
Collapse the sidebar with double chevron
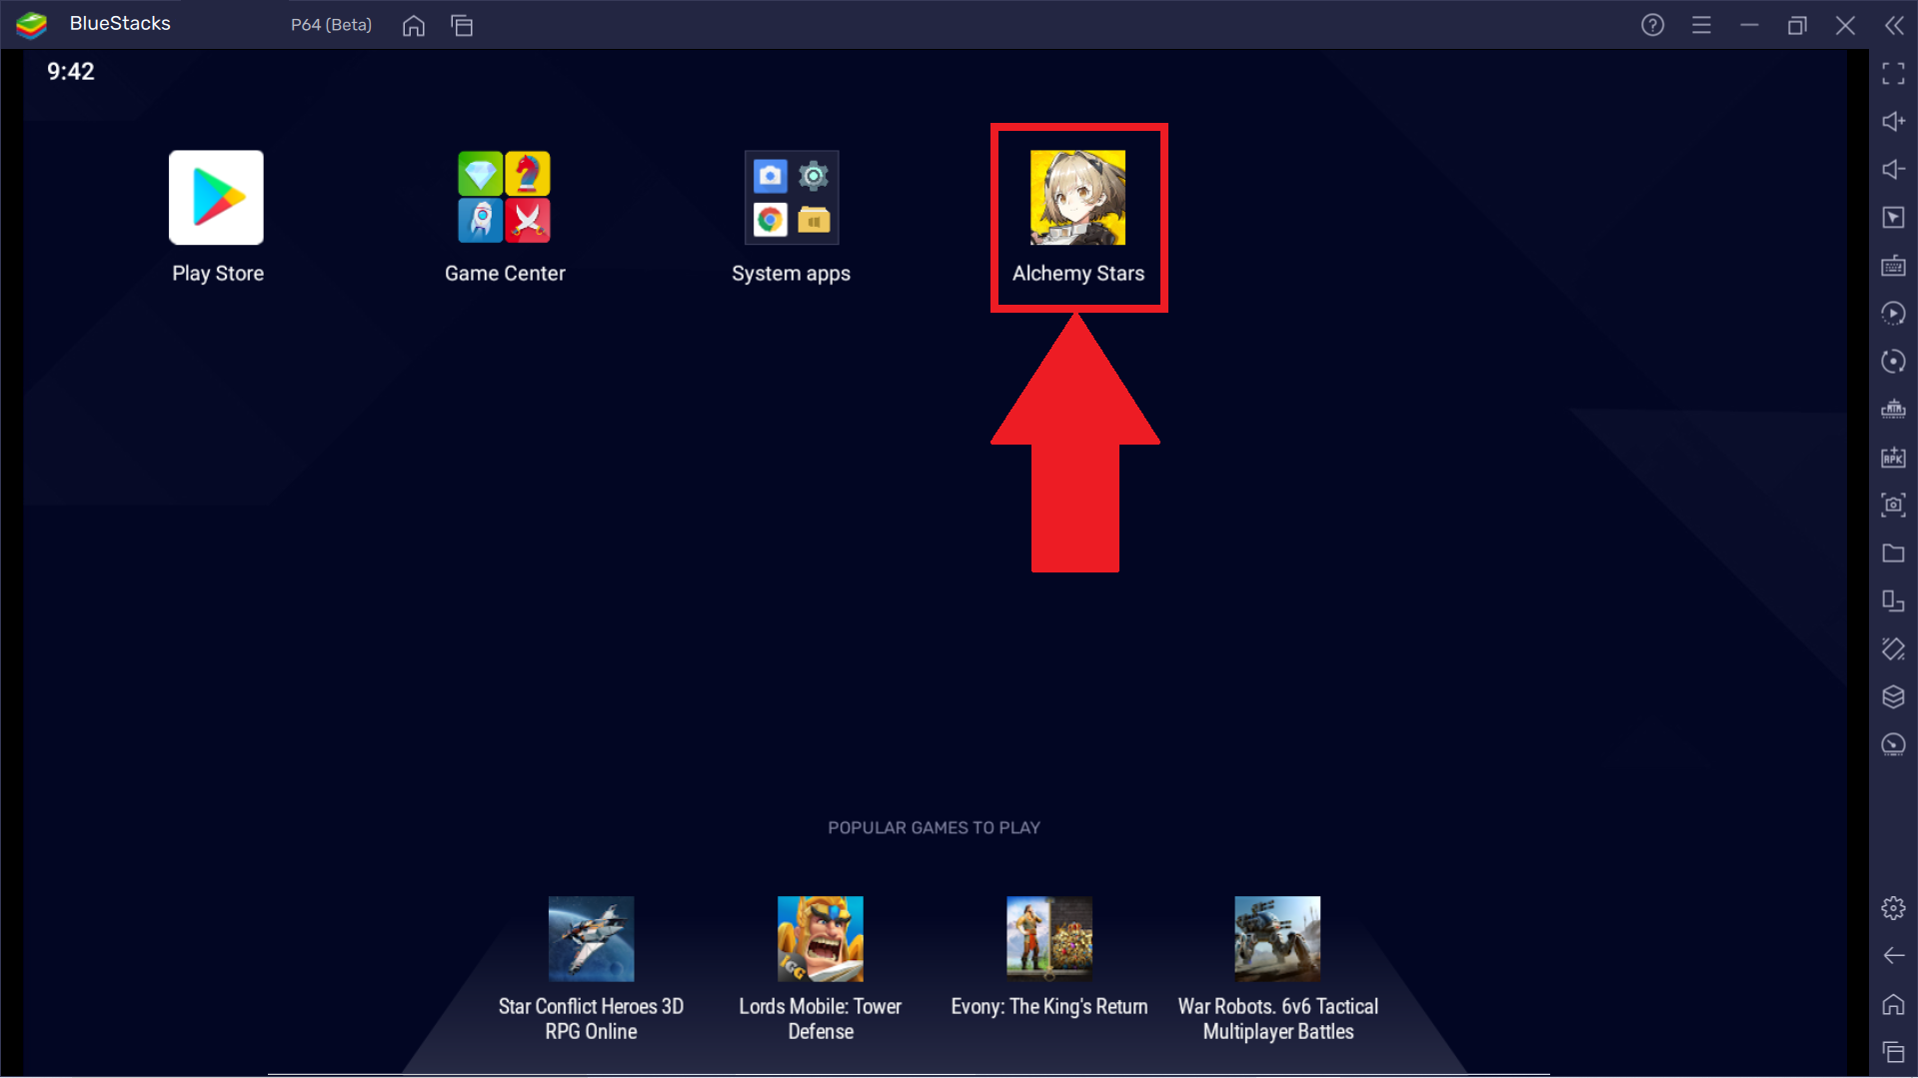(x=1894, y=25)
